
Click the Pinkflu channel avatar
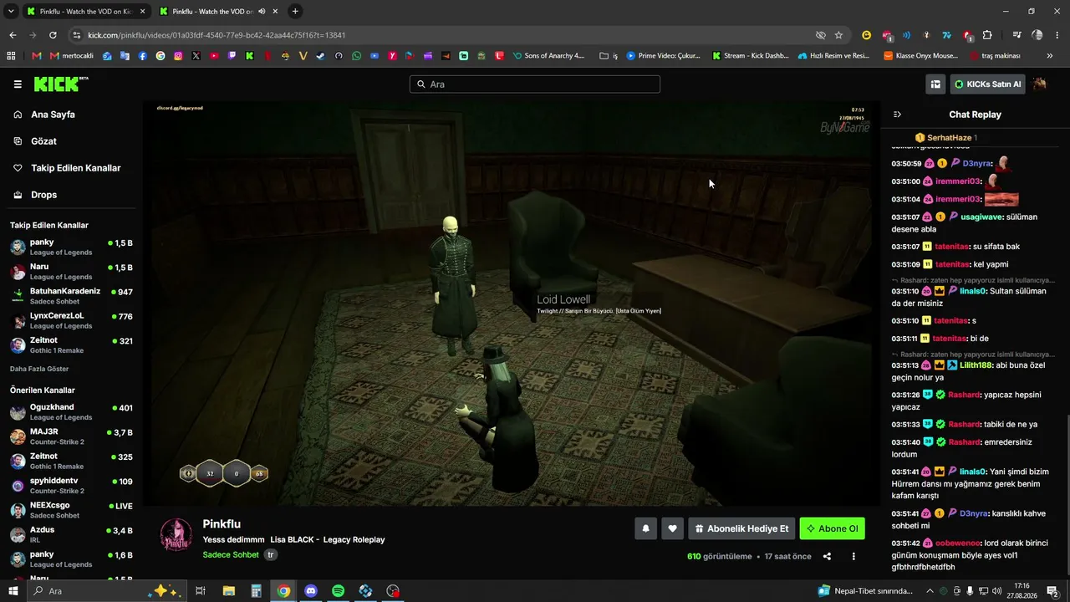pyautogui.click(x=176, y=535)
